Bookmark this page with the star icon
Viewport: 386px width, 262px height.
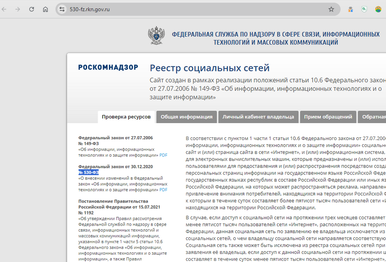click(331, 9)
